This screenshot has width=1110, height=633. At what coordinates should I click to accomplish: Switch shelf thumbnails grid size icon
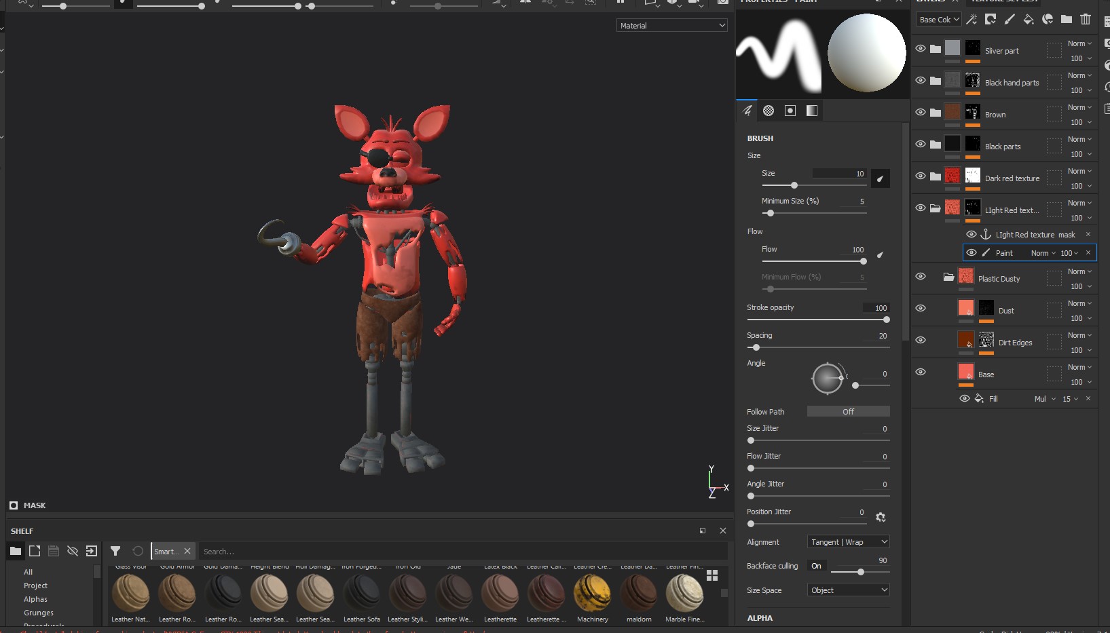tap(712, 575)
